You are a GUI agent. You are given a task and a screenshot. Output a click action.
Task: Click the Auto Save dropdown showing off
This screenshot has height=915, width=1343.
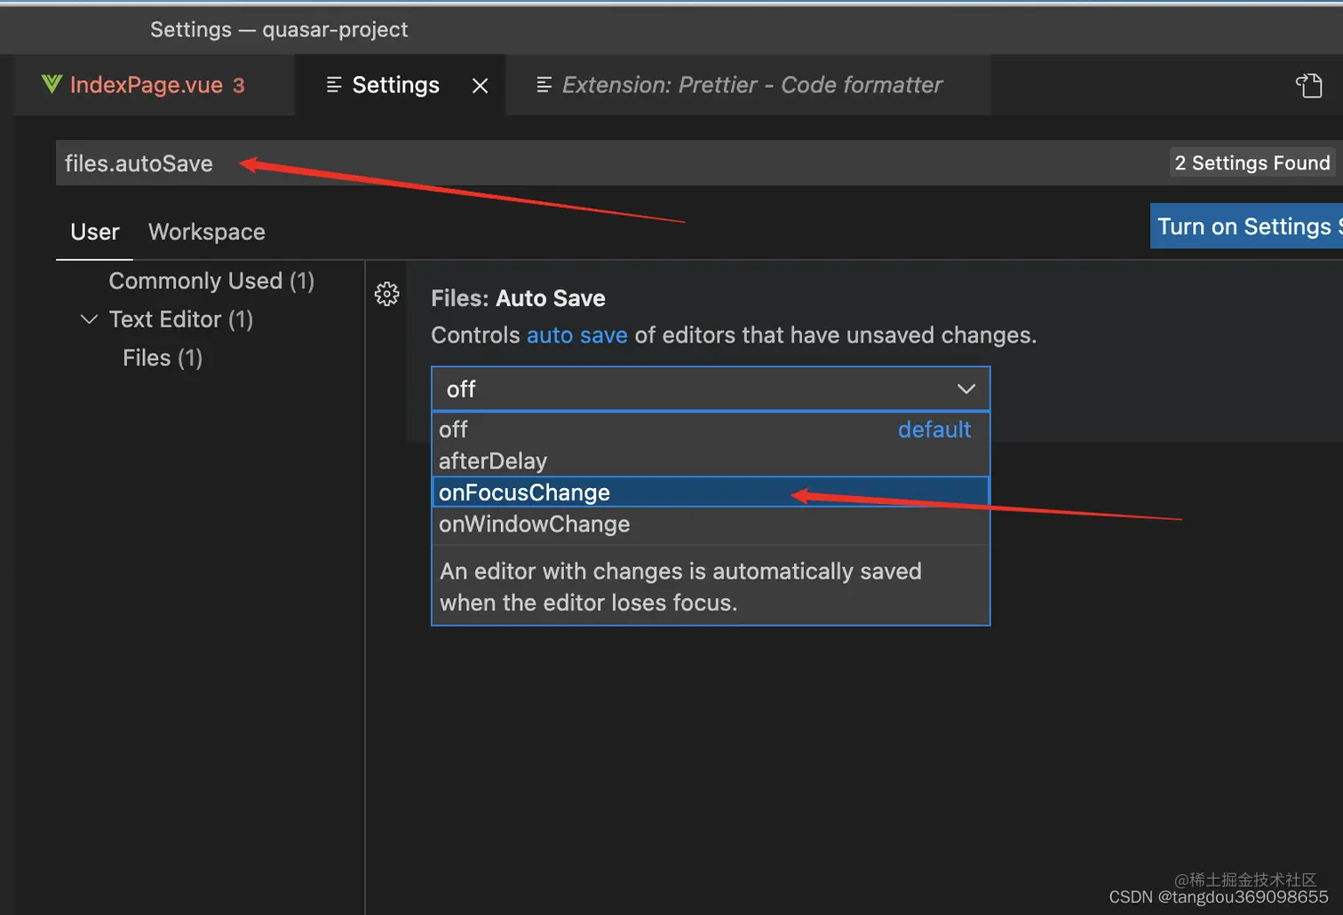[x=711, y=389]
